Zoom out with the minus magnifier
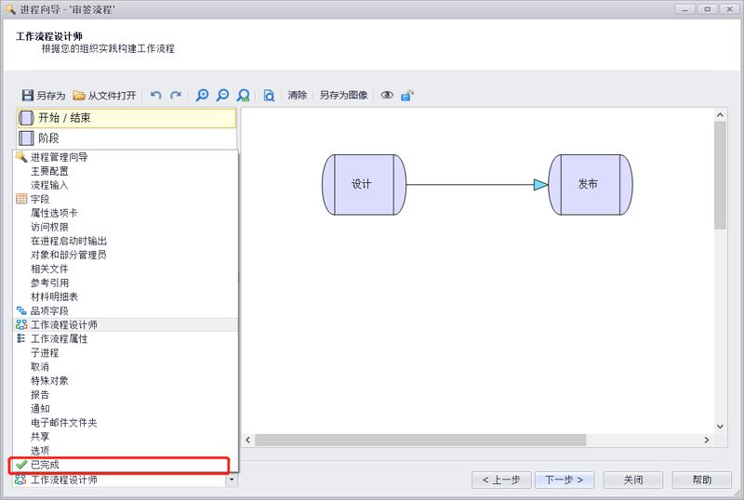The image size is (744, 500). pos(222,95)
